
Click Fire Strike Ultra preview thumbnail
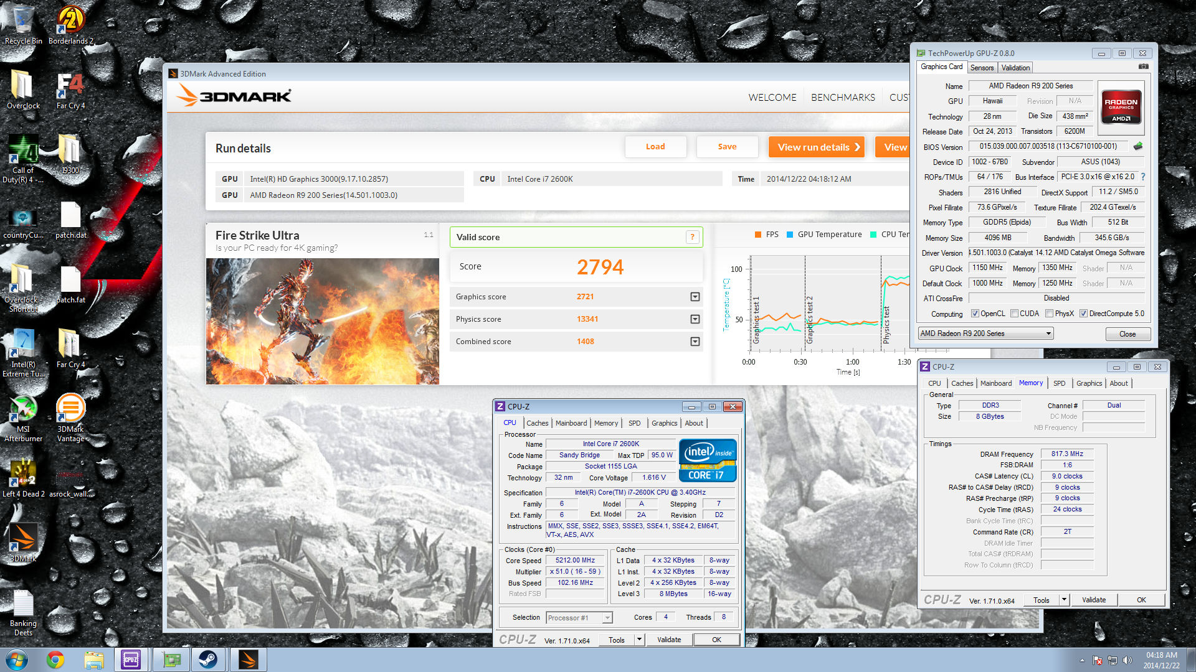tap(322, 321)
